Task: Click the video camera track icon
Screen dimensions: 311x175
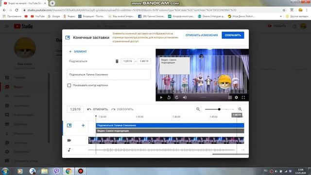Action: coord(69,140)
